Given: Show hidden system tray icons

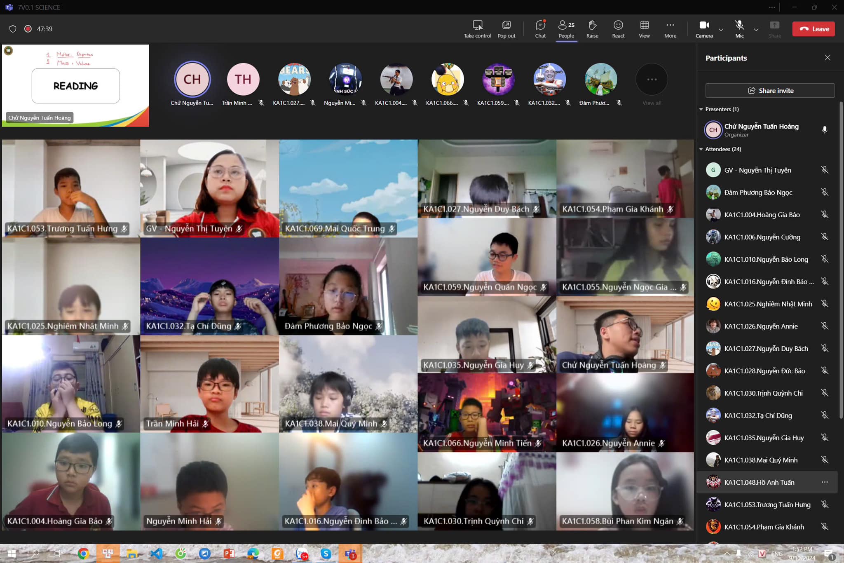Looking at the screenshot, I should pos(727,554).
